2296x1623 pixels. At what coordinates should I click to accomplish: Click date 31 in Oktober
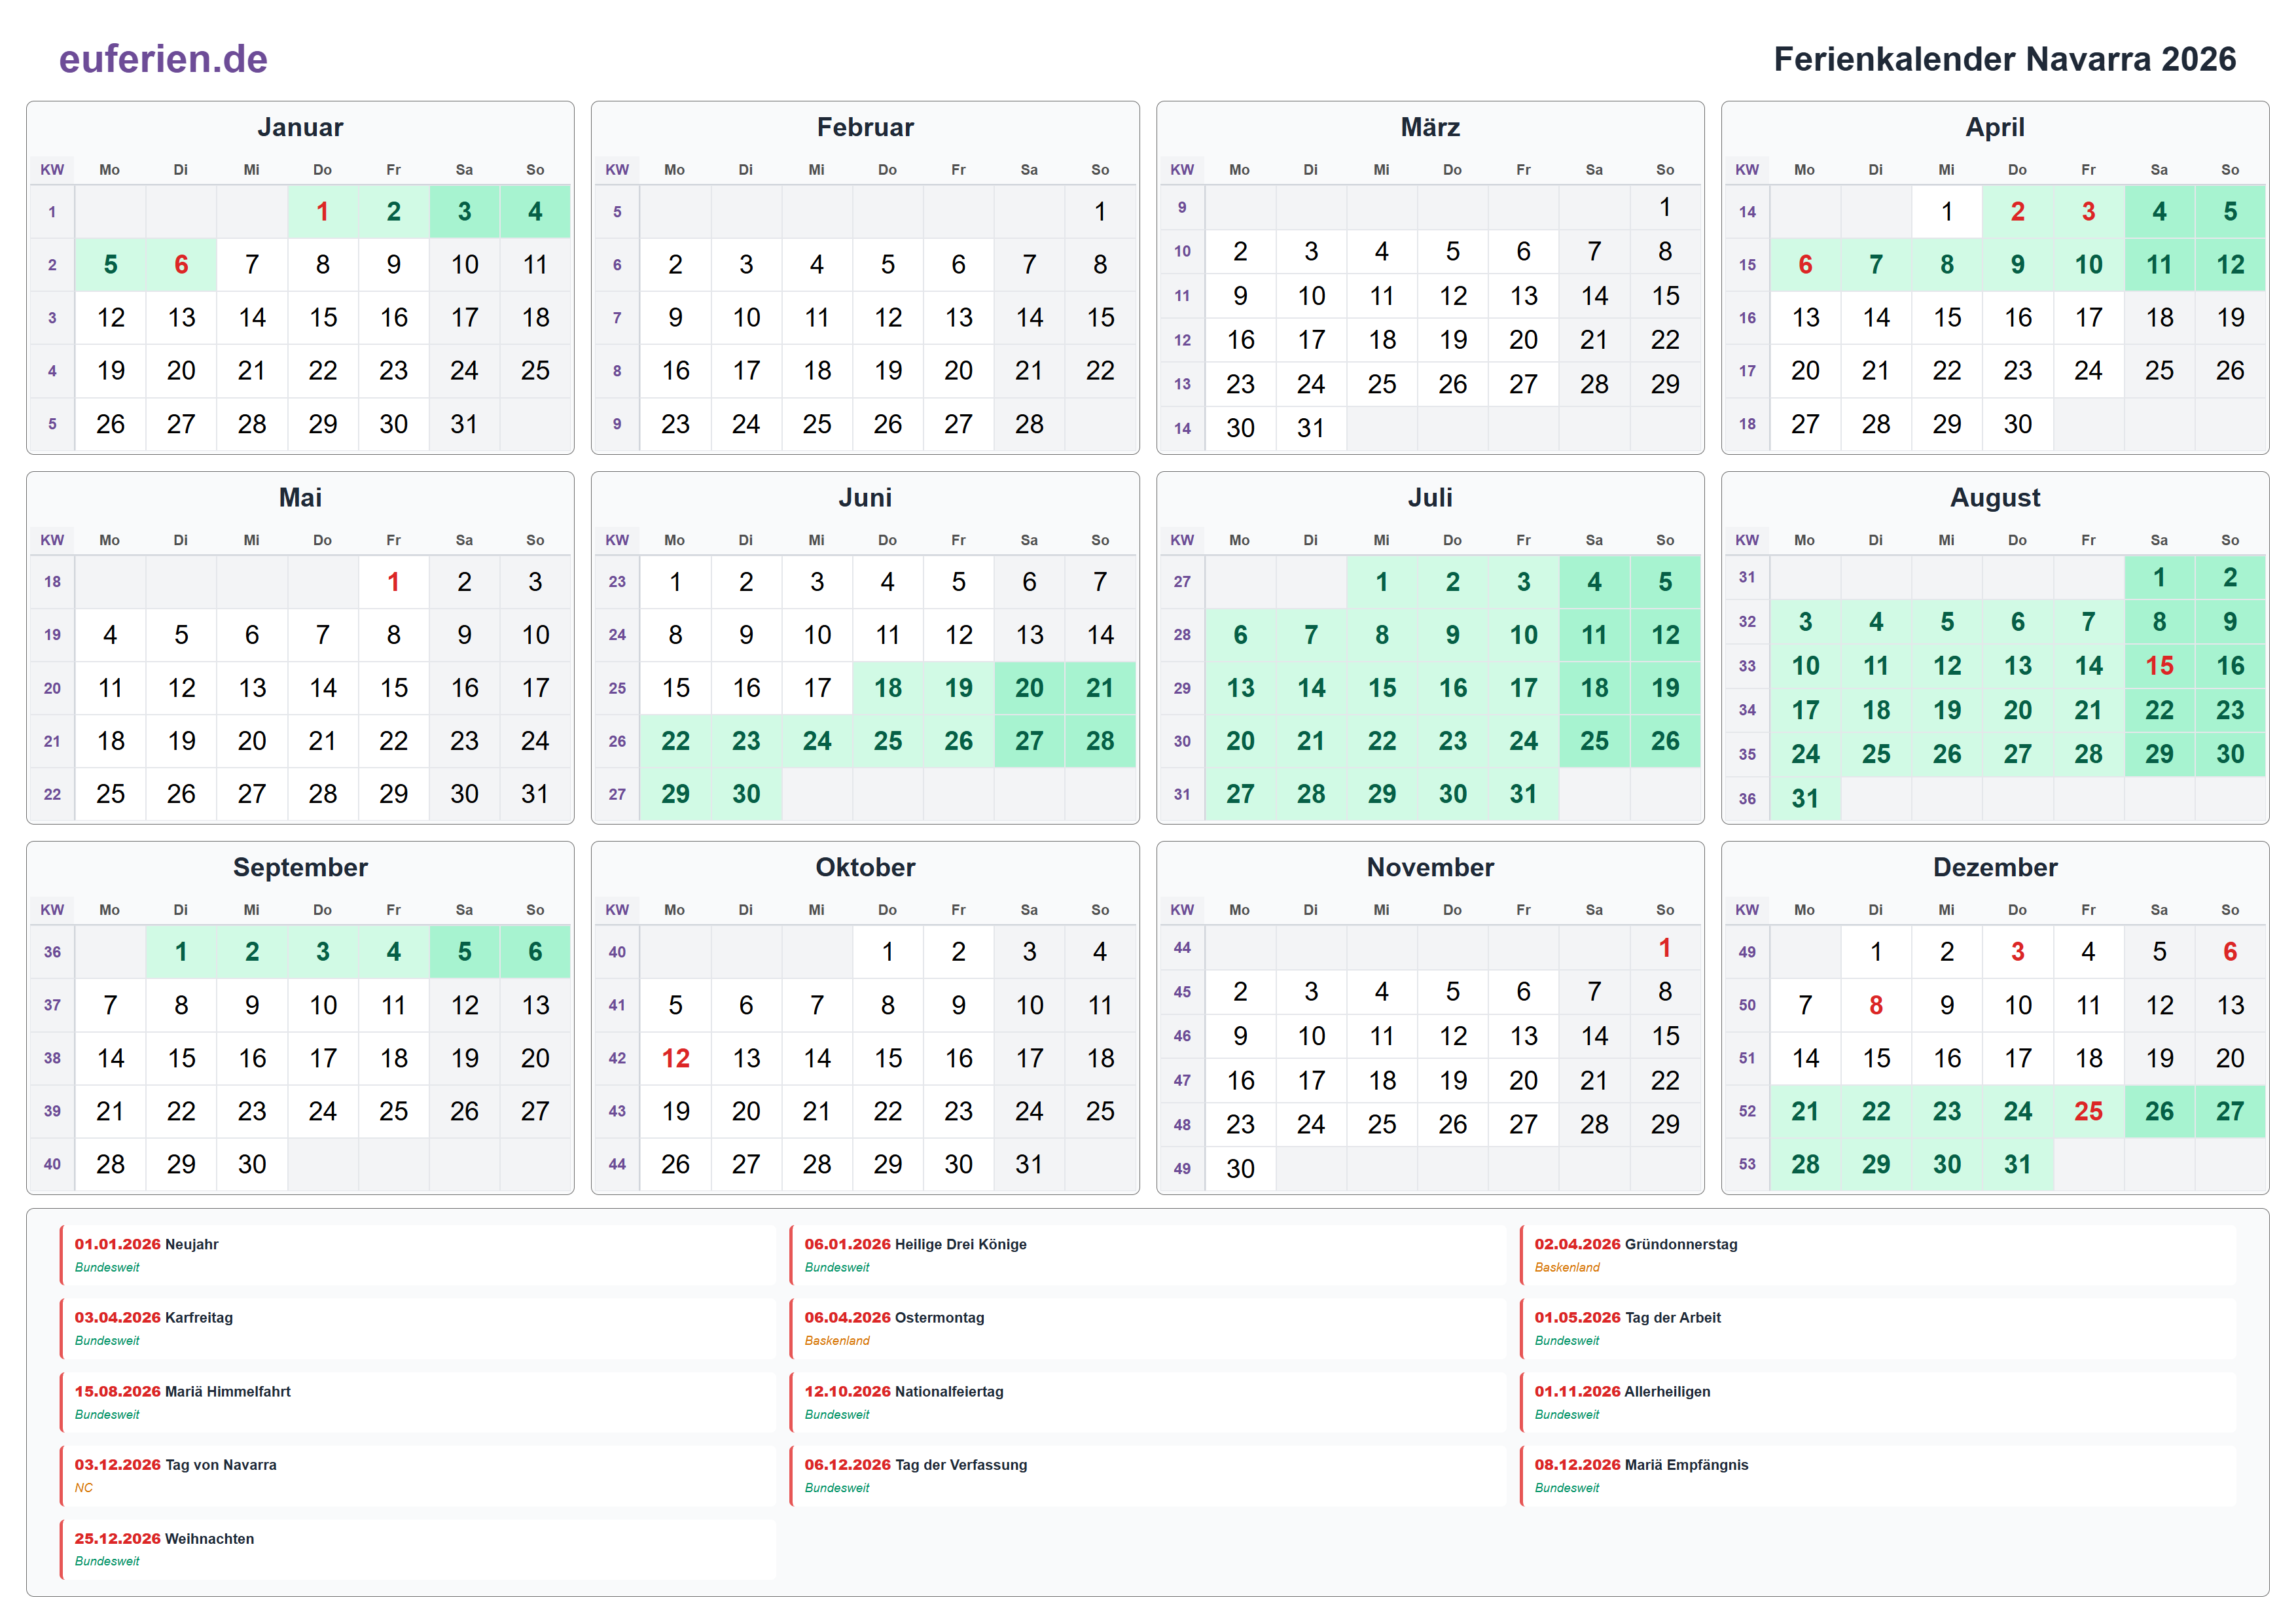1029,1164
